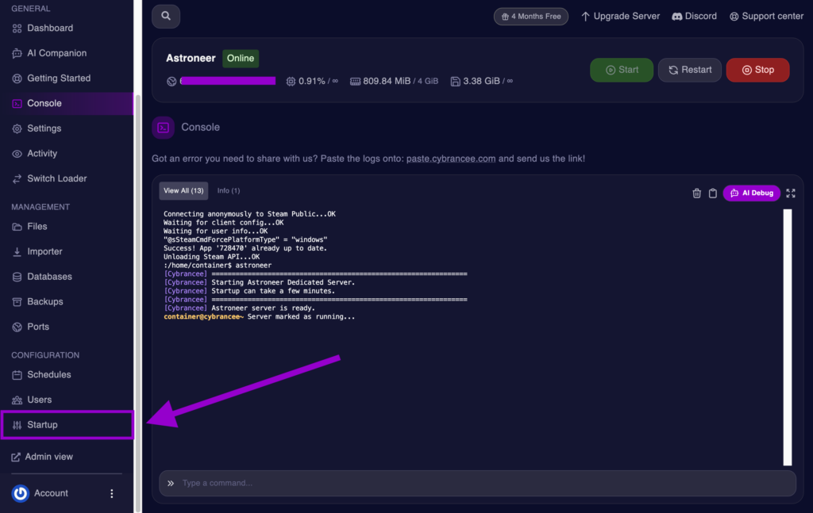The image size is (813, 513).
Task: Click the "Server marked as running..." line
Action: pyautogui.click(x=301, y=316)
